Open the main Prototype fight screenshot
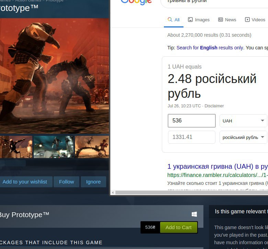 click(x=54, y=76)
